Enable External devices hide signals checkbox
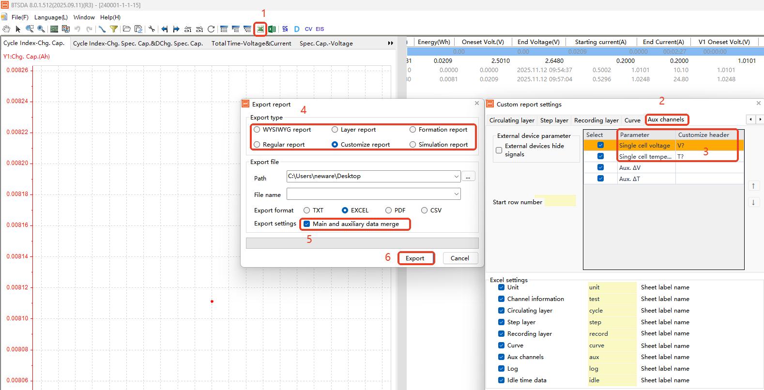This screenshot has height=390, width=764. click(x=499, y=150)
